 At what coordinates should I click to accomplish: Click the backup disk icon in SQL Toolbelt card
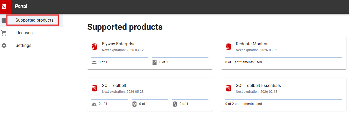(134, 104)
